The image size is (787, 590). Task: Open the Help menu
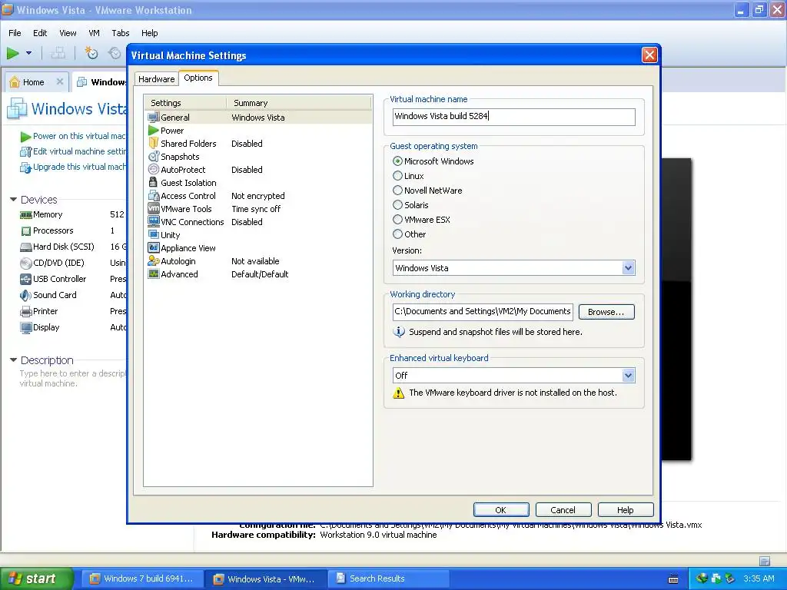(149, 33)
